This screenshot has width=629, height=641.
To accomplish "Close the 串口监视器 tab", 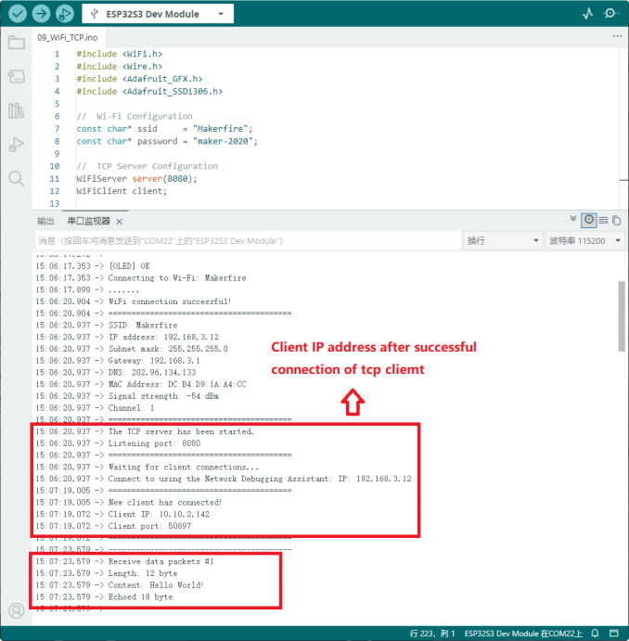I will tap(119, 222).
